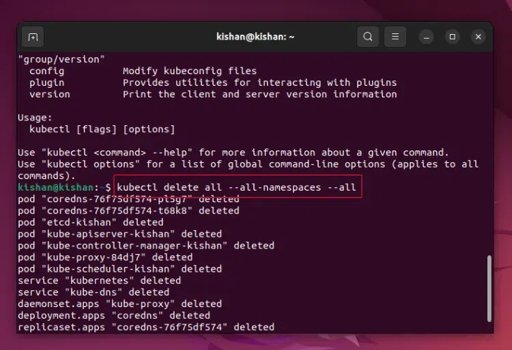
Task: Click the kishan@kishan prompt text
Action: 56,187
